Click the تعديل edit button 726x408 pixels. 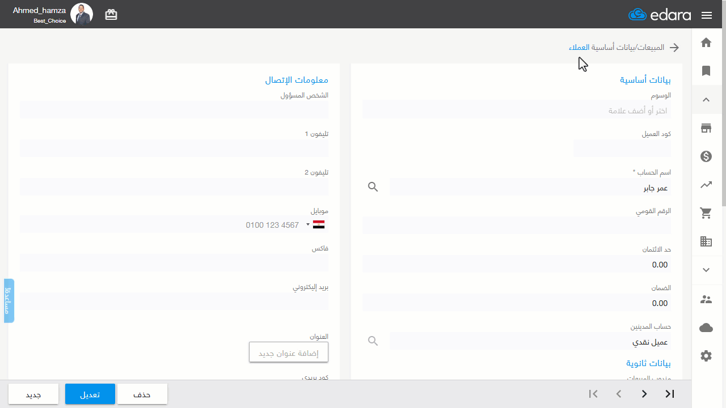coord(90,394)
